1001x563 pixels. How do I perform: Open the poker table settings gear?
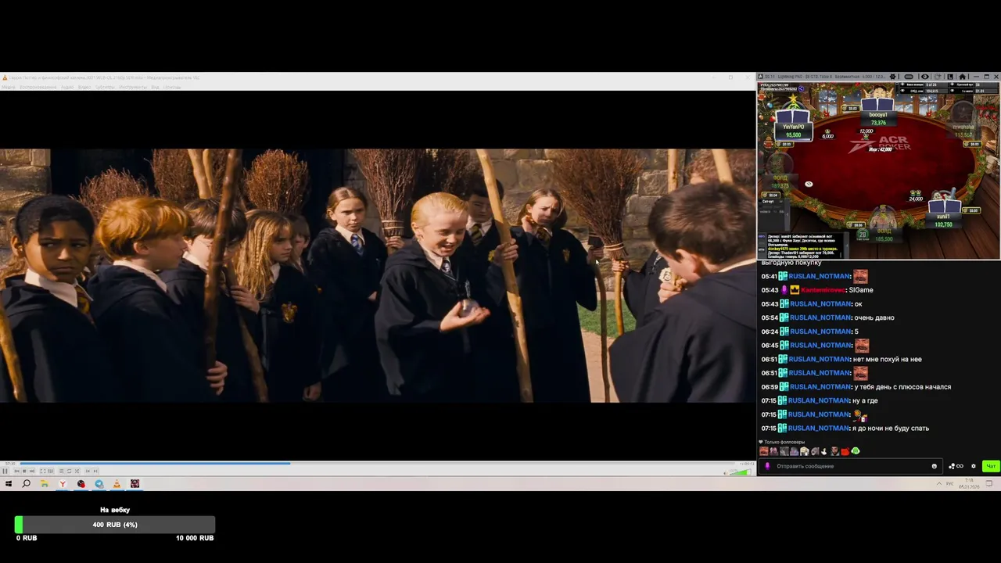click(x=892, y=77)
